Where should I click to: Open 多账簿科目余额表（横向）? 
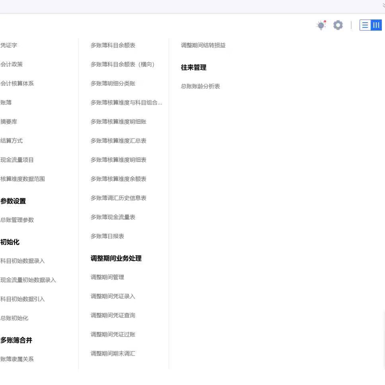122,64
